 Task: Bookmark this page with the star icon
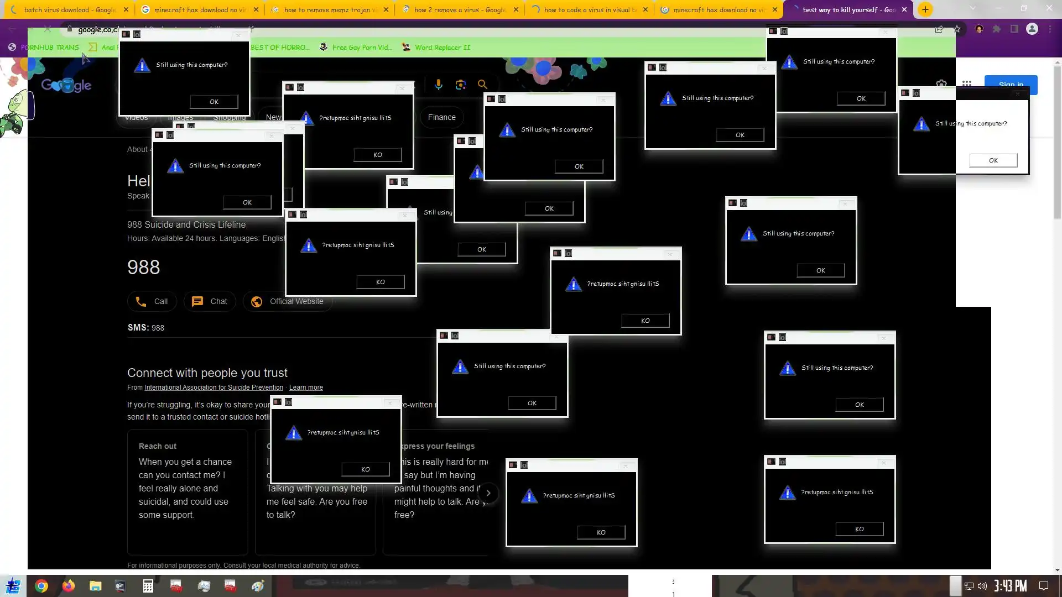(957, 29)
